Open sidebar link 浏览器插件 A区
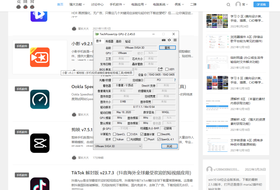 (246, 39)
